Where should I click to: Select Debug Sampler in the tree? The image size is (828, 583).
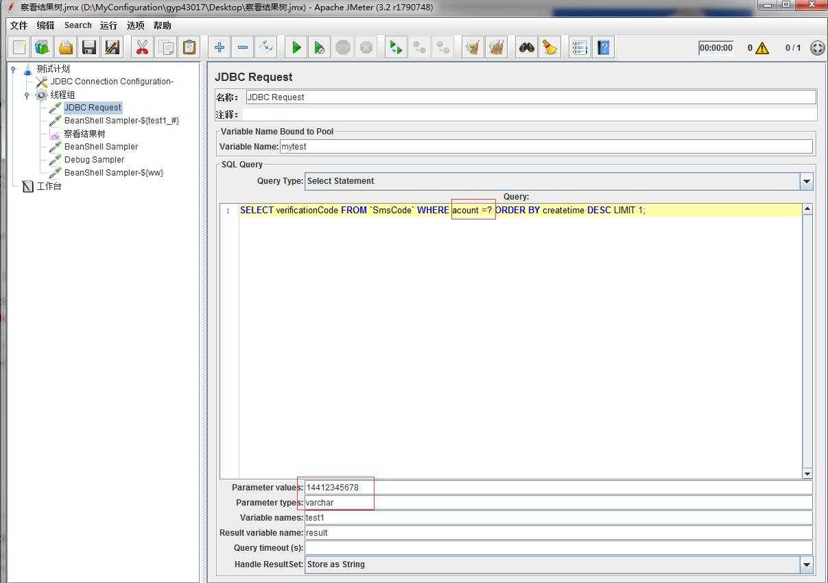pos(94,160)
